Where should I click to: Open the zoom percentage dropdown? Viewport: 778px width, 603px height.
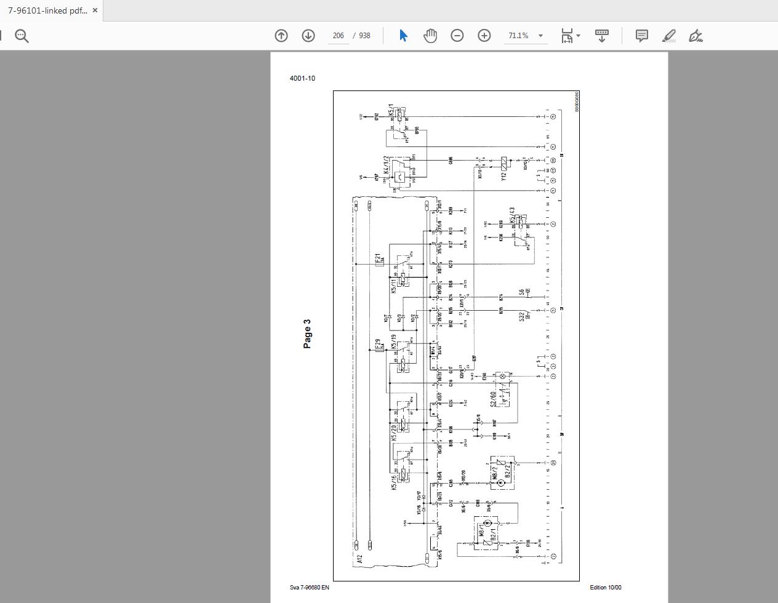(540, 35)
